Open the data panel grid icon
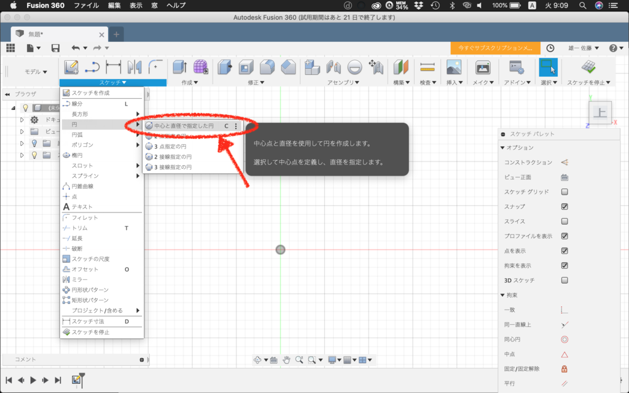 point(10,48)
